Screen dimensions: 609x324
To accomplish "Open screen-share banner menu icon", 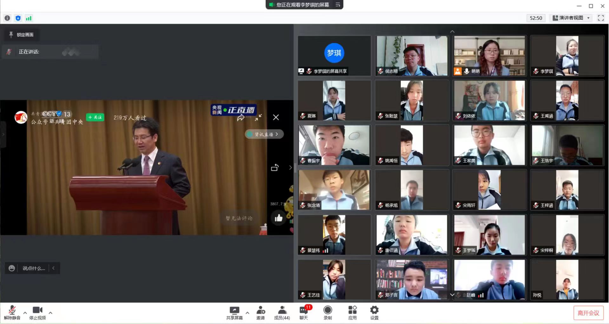I will coord(338,5).
